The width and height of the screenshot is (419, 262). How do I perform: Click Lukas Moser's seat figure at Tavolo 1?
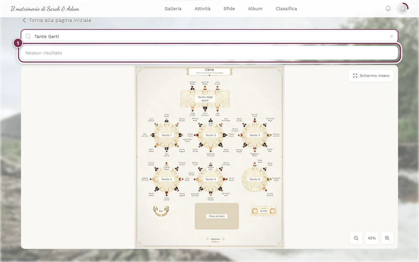(x=166, y=120)
